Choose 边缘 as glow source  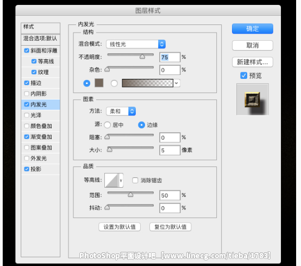click(141, 125)
